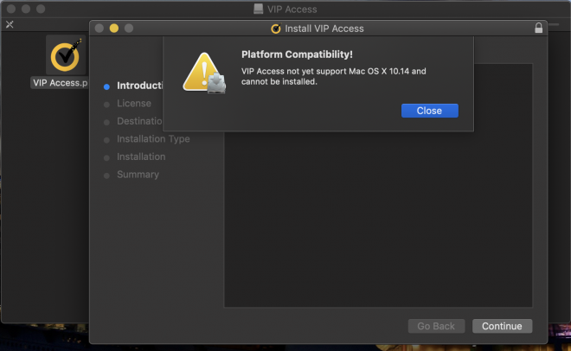This screenshot has width=571, height=351.
Task: Open the VIP Access.pkg package icon
Action: 66,55
